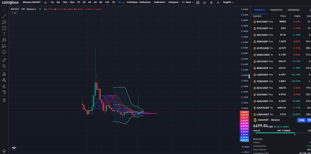Expand the timeframe dropdown arrow

(x=123, y=2)
